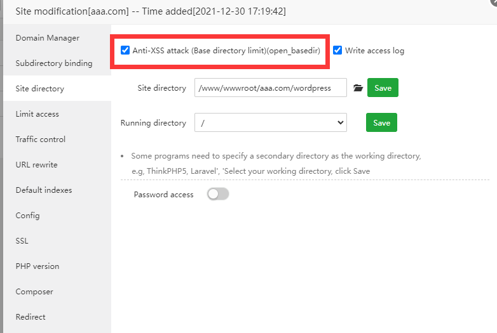
Task: Click the Site directory path field
Action: 271,88
